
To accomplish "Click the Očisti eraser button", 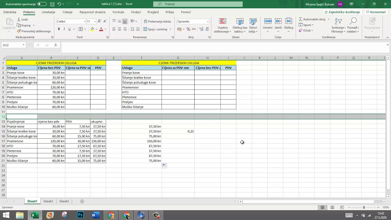I will [x=306, y=31].
